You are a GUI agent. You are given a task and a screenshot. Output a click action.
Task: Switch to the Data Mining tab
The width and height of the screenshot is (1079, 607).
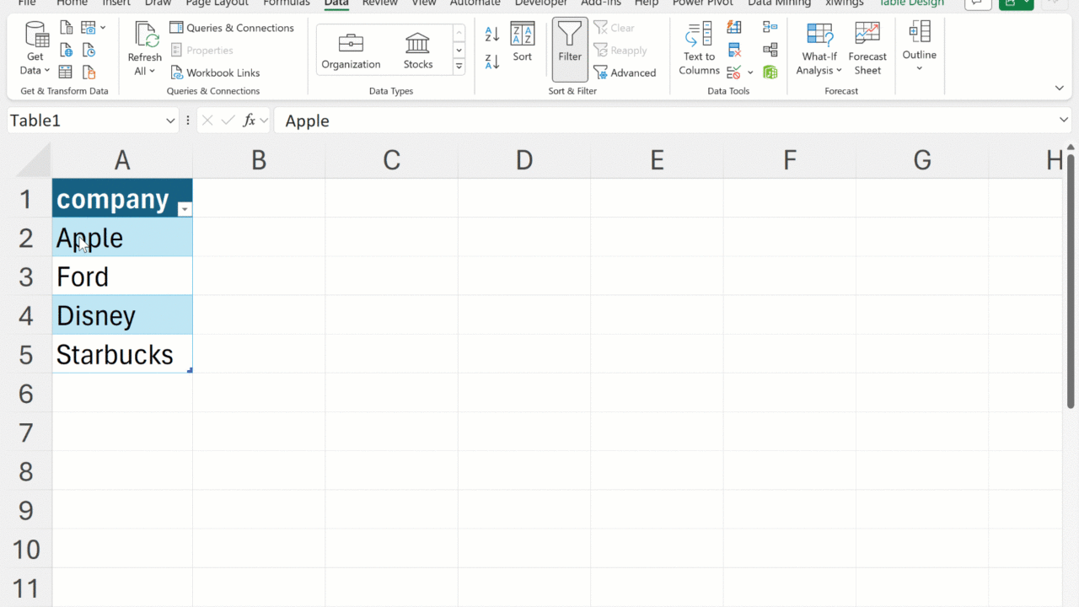pos(780,3)
